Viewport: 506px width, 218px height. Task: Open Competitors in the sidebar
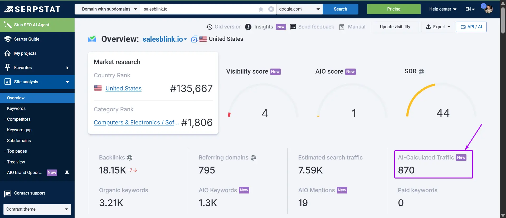19,119
